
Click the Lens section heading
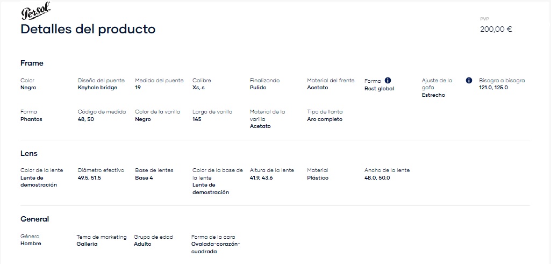coord(29,154)
